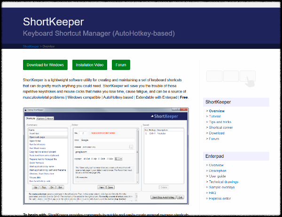This screenshot has width=282, height=217.
Task: Select the Shortcuts tab in app screenshot
Action: [x=31, y=118]
